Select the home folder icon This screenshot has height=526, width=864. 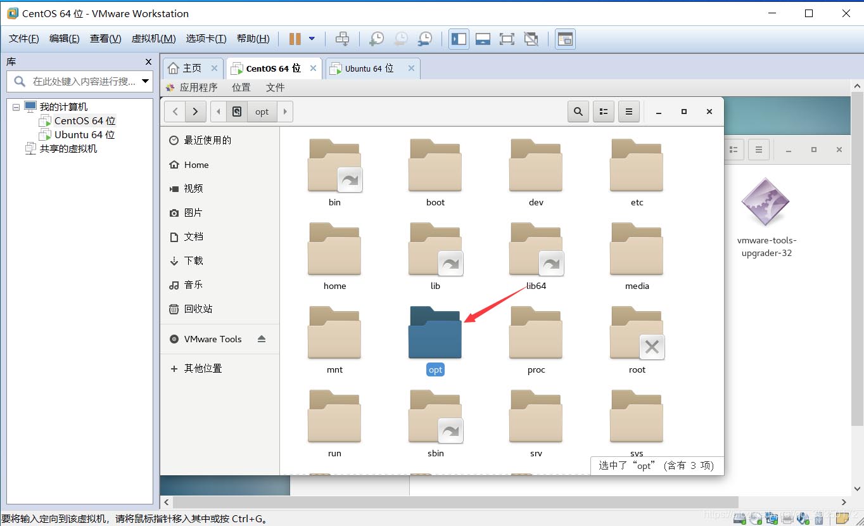click(334, 248)
